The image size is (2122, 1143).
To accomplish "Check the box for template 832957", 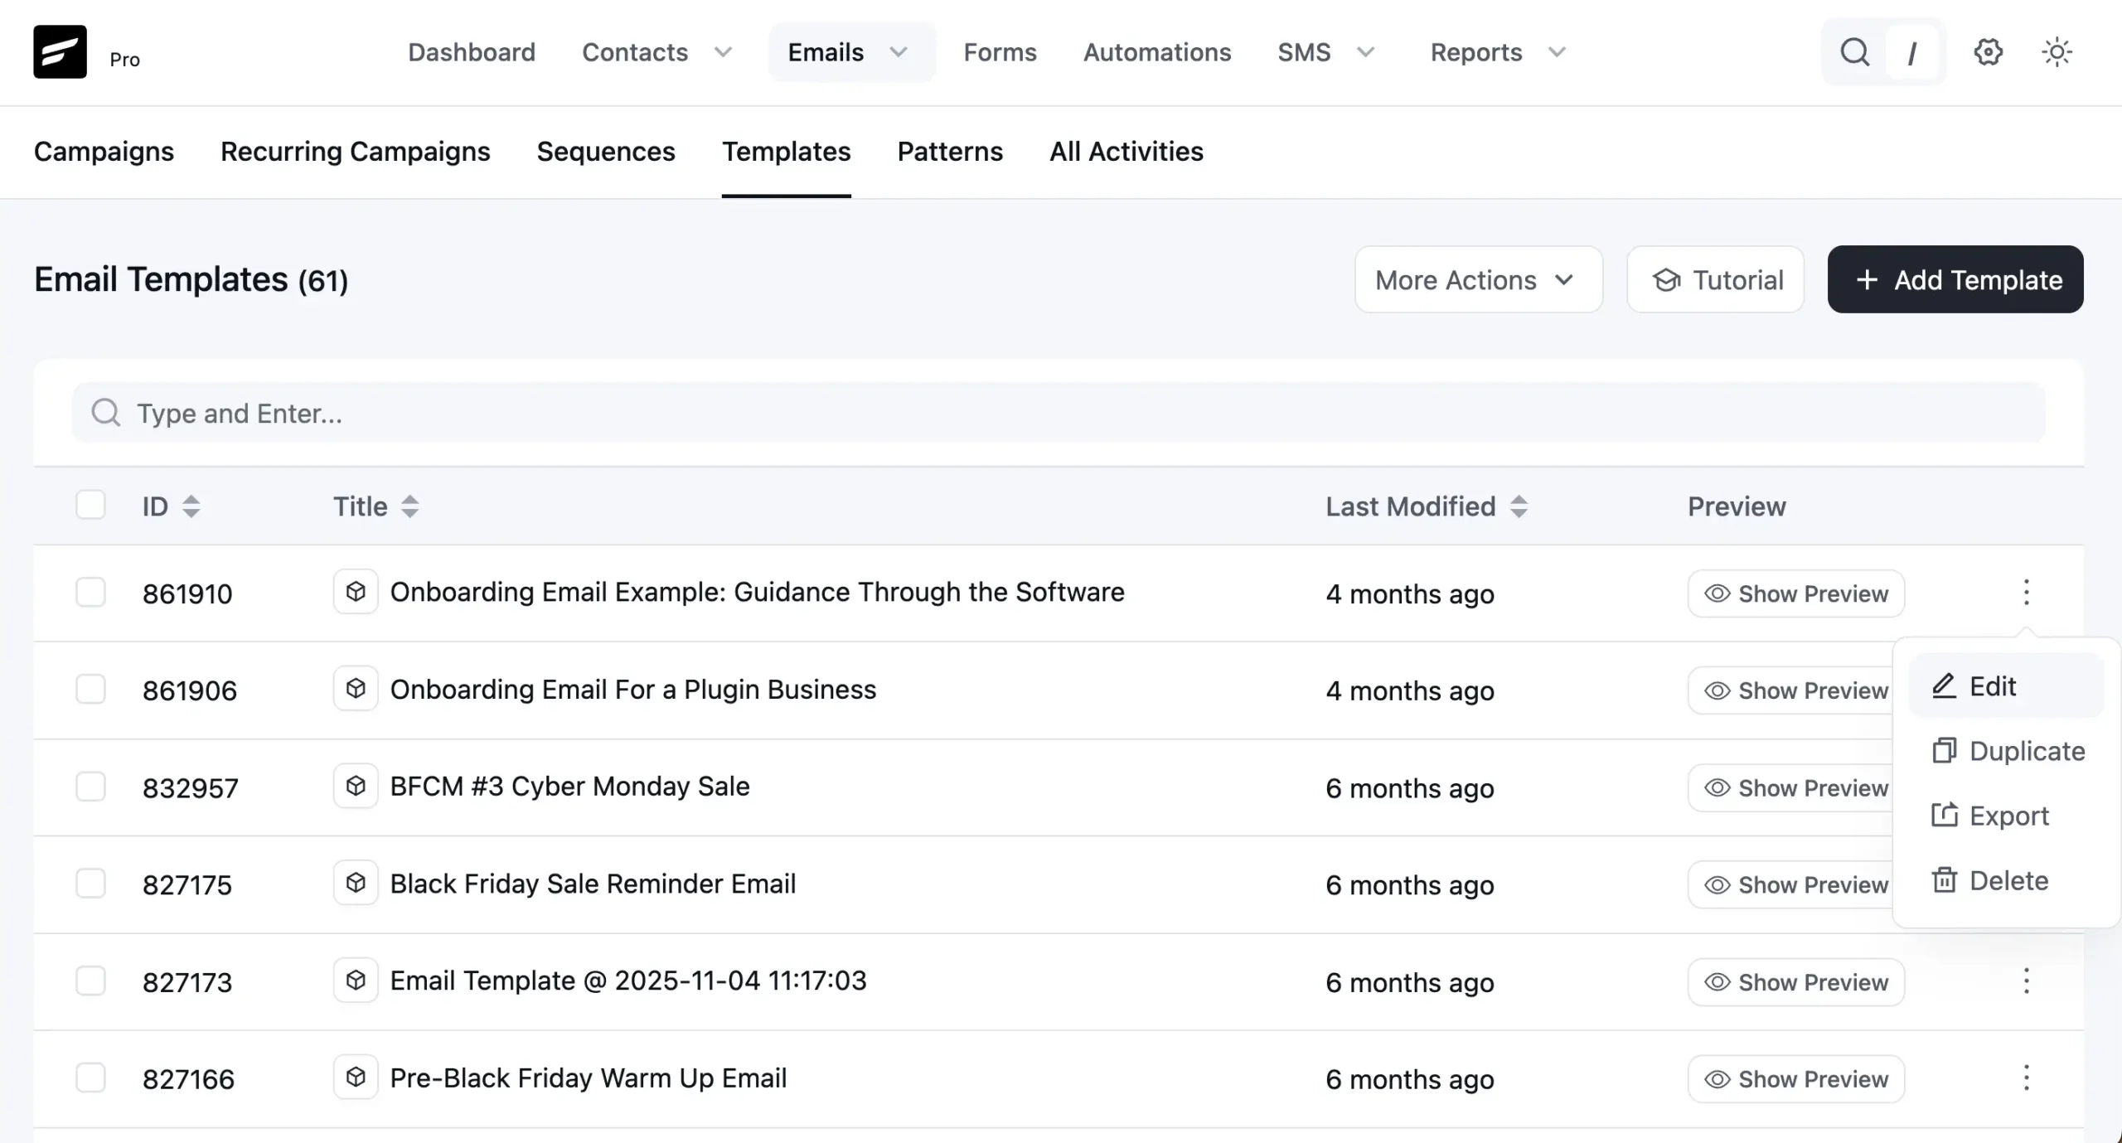I will point(90,787).
